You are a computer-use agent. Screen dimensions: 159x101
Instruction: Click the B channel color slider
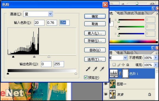(131, 34)
